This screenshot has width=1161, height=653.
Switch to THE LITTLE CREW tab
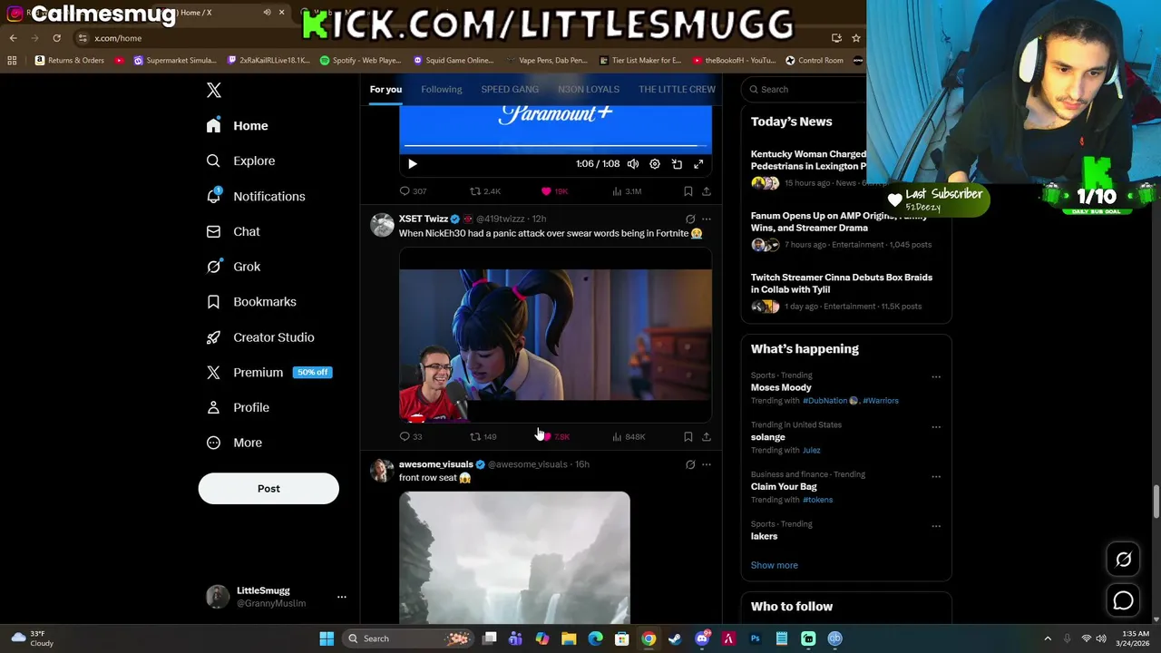click(677, 89)
